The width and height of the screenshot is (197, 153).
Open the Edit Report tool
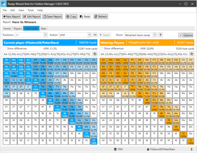[32, 17]
